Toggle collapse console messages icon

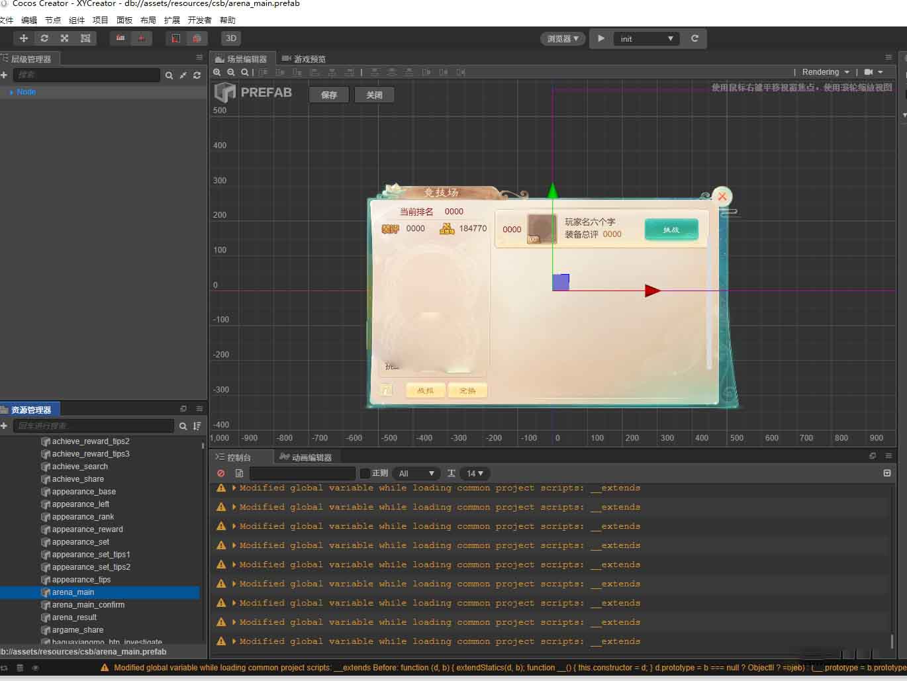click(x=887, y=473)
